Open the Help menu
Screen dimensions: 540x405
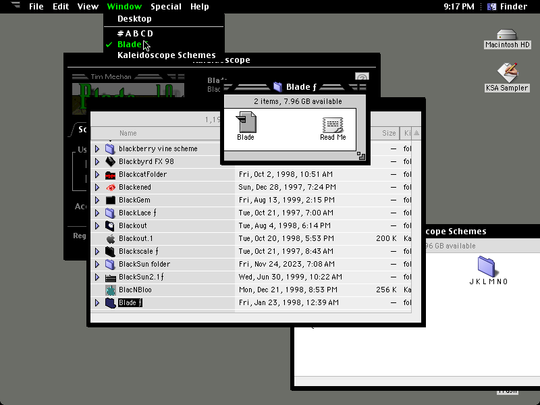[199, 7]
